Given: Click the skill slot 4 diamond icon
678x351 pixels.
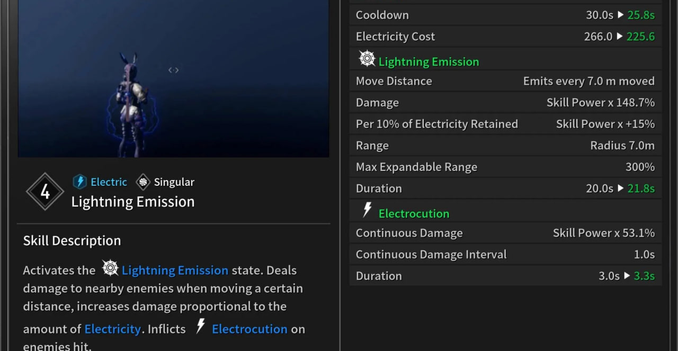Looking at the screenshot, I should (x=45, y=192).
